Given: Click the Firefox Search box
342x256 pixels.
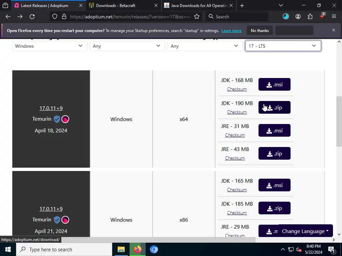Looking at the screenshot, I should point(237,17).
